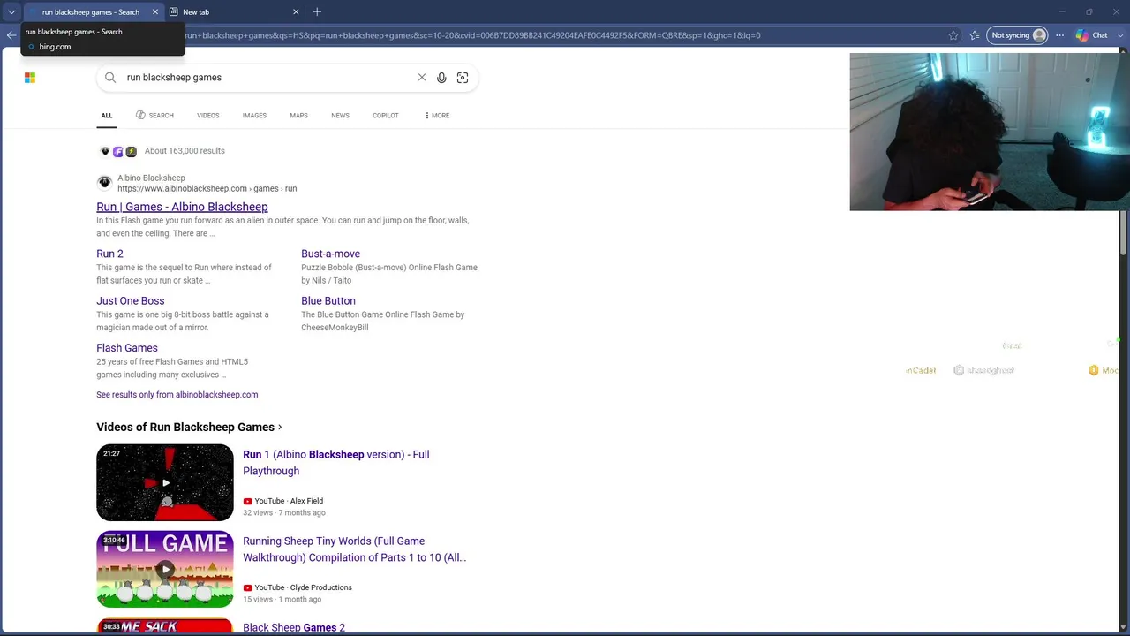Click the YouTube icon beside Alex Field
The image size is (1130, 636).
tap(247, 501)
